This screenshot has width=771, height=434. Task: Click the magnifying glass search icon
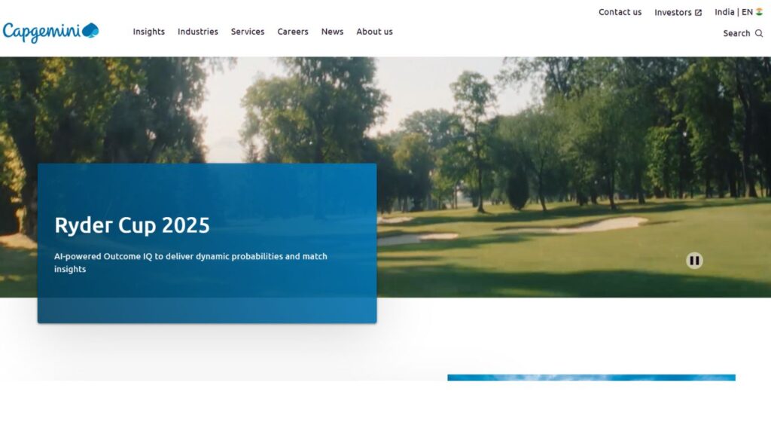point(759,33)
